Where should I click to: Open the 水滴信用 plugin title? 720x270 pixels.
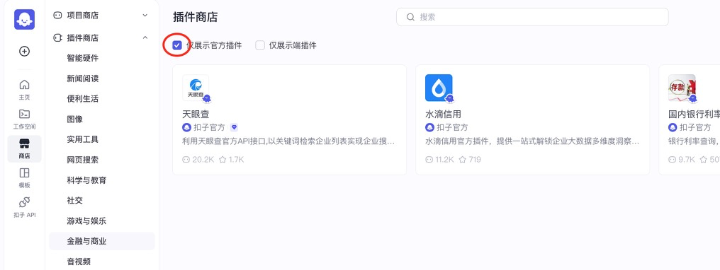point(443,114)
